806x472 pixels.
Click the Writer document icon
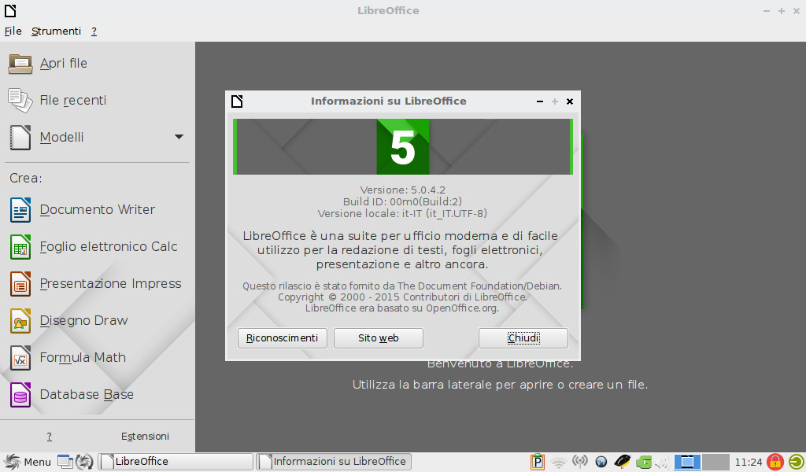pyautogui.click(x=20, y=209)
